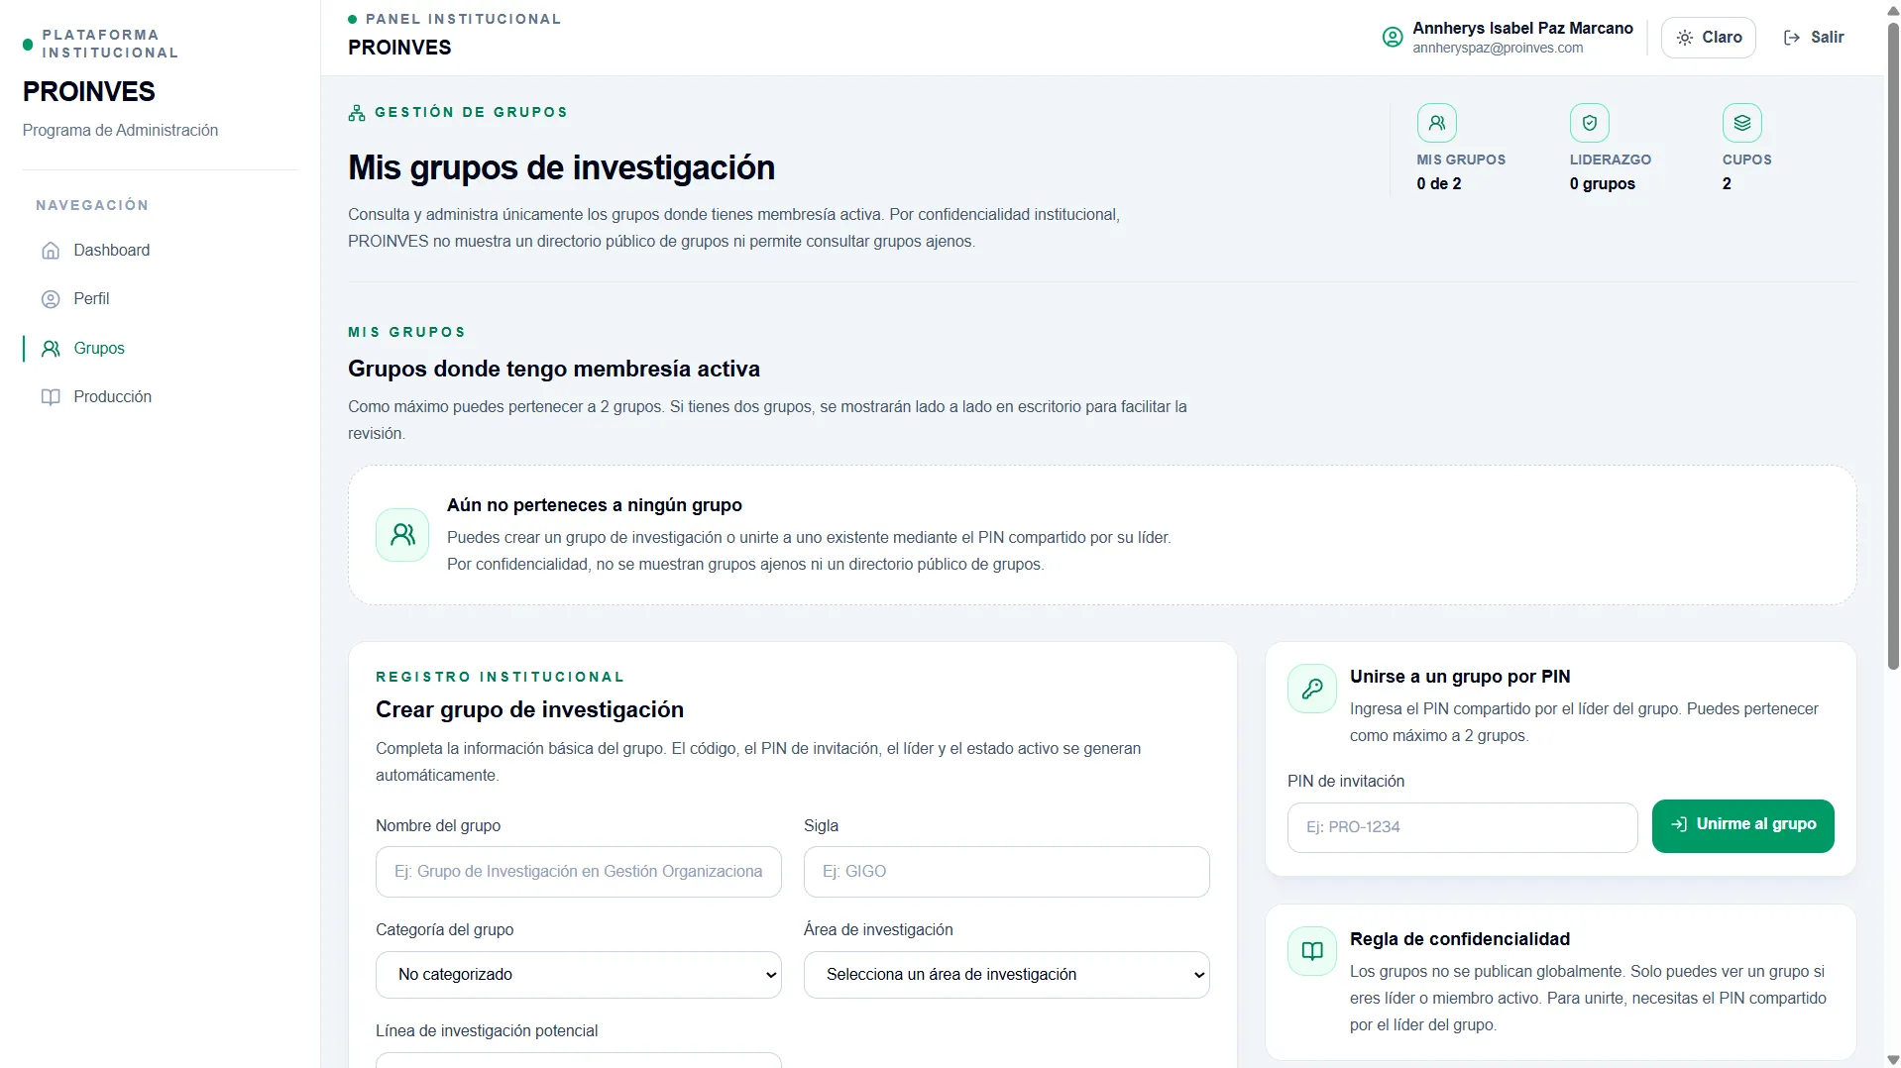This screenshot has width=1901, height=1068.
Task: Click the Mis Grupos stat icon
Action: 1437,123
